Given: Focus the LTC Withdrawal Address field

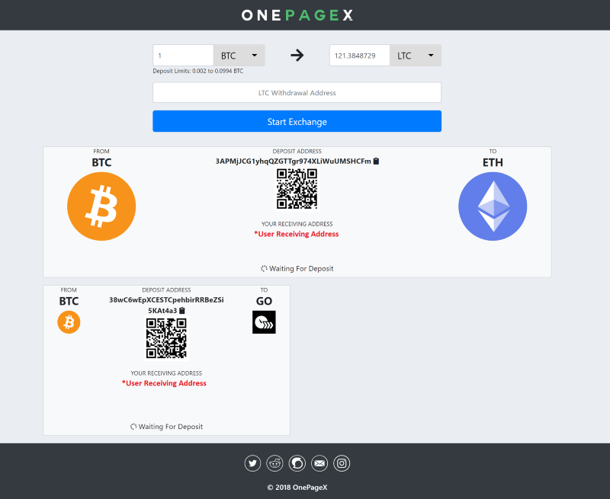Looking at the screenshot, I should [297, 92].
